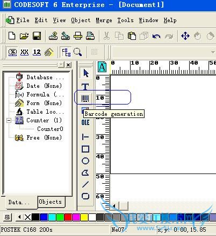Toggle the tree structure view icon
216x236 pixels.
point(66,52)
